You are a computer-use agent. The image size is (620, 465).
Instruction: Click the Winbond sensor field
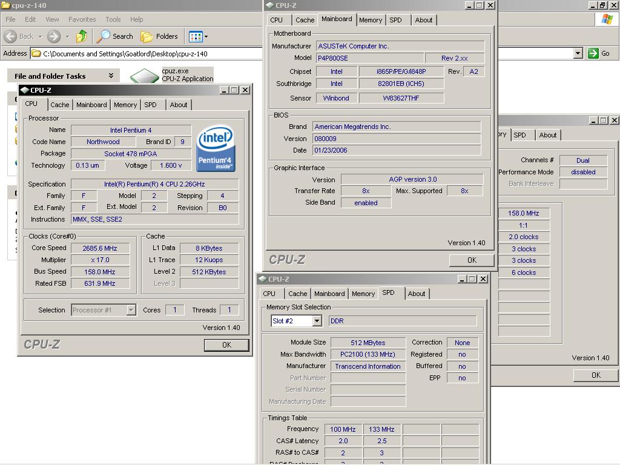[336, 98]
